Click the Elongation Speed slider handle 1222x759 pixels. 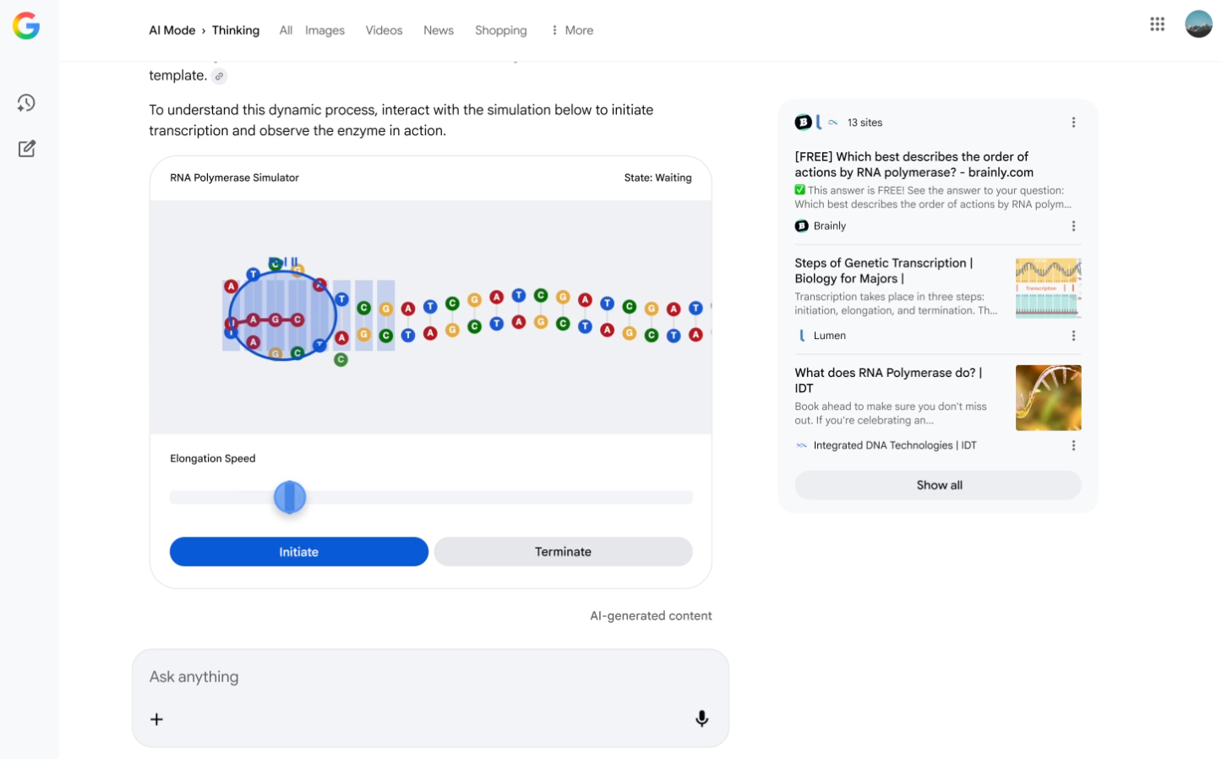point(290,497)
